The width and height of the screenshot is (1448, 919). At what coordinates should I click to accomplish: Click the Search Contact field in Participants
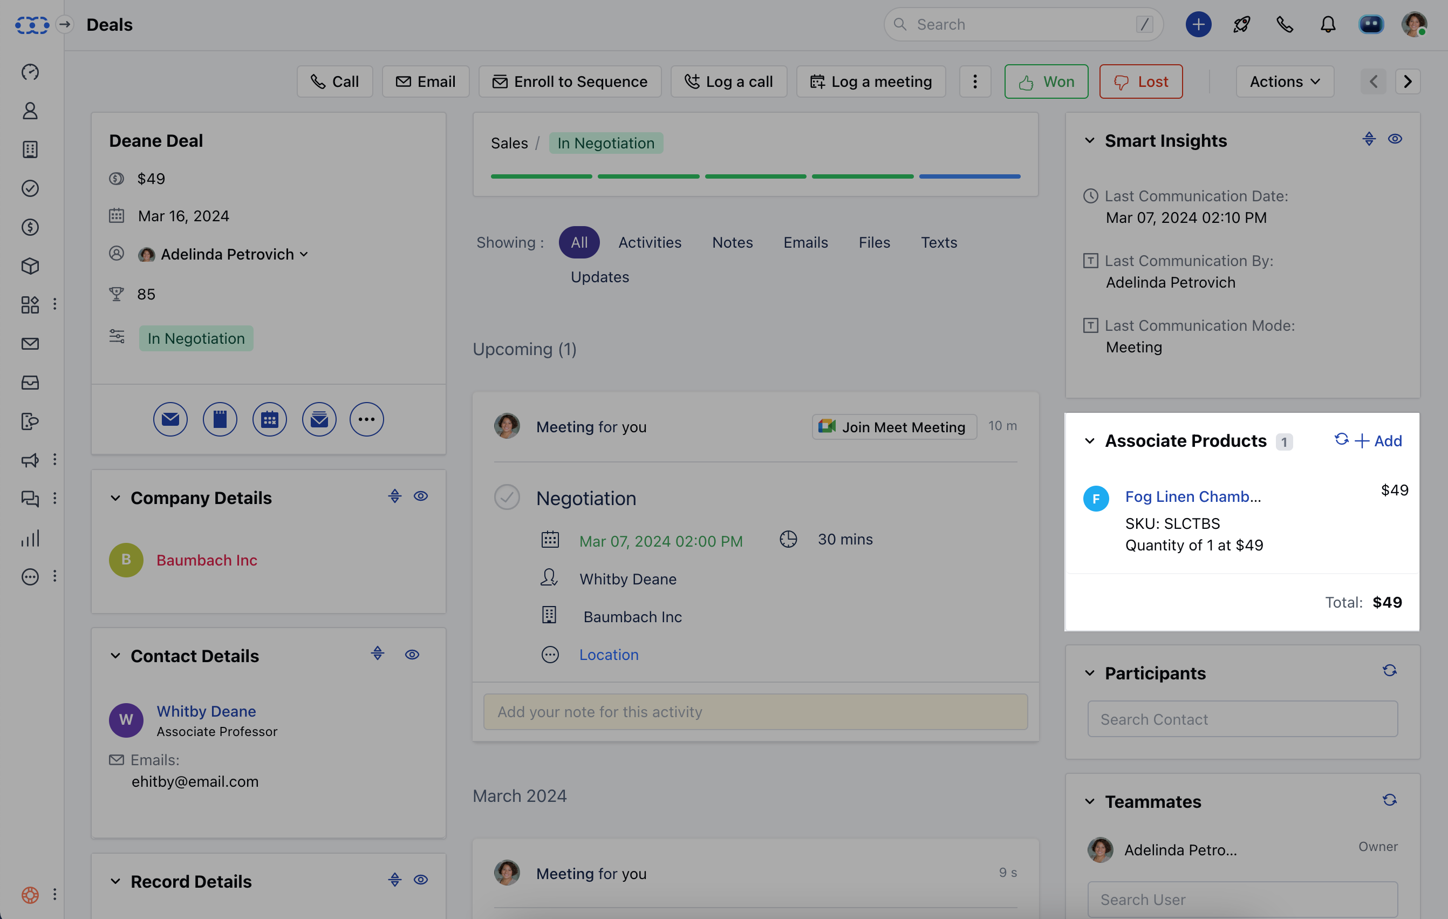tap(1242, 719)
